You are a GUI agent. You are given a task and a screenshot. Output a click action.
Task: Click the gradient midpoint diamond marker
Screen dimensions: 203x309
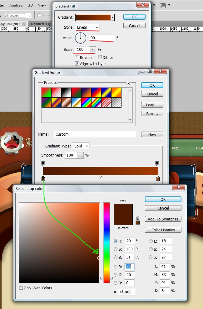click(101, 176)
